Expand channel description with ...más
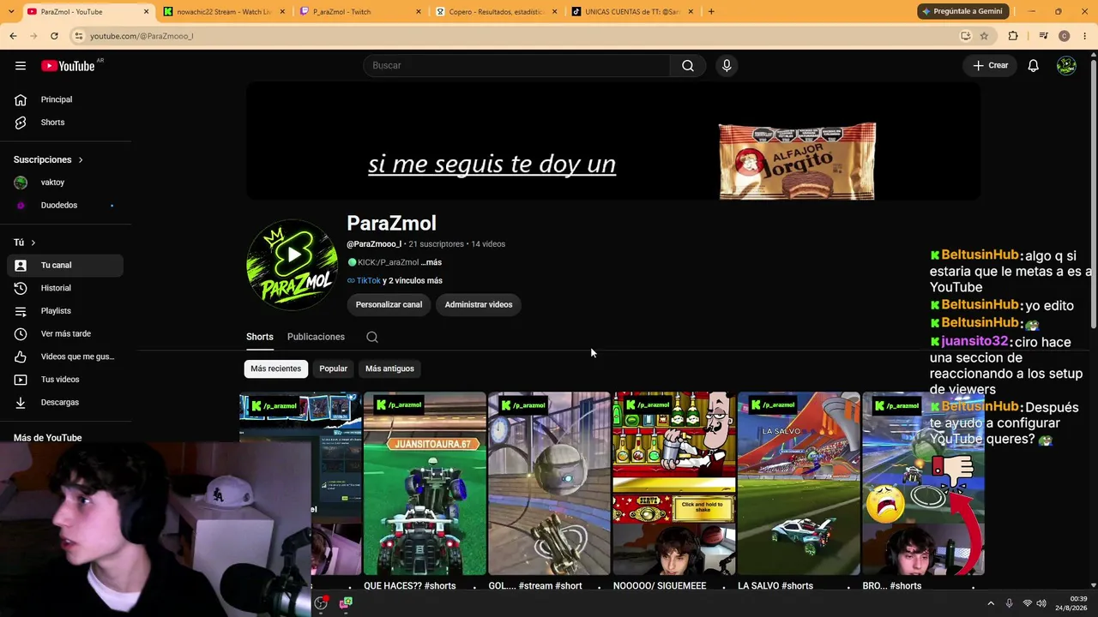The image size is (1098, 617). point(431,262)
